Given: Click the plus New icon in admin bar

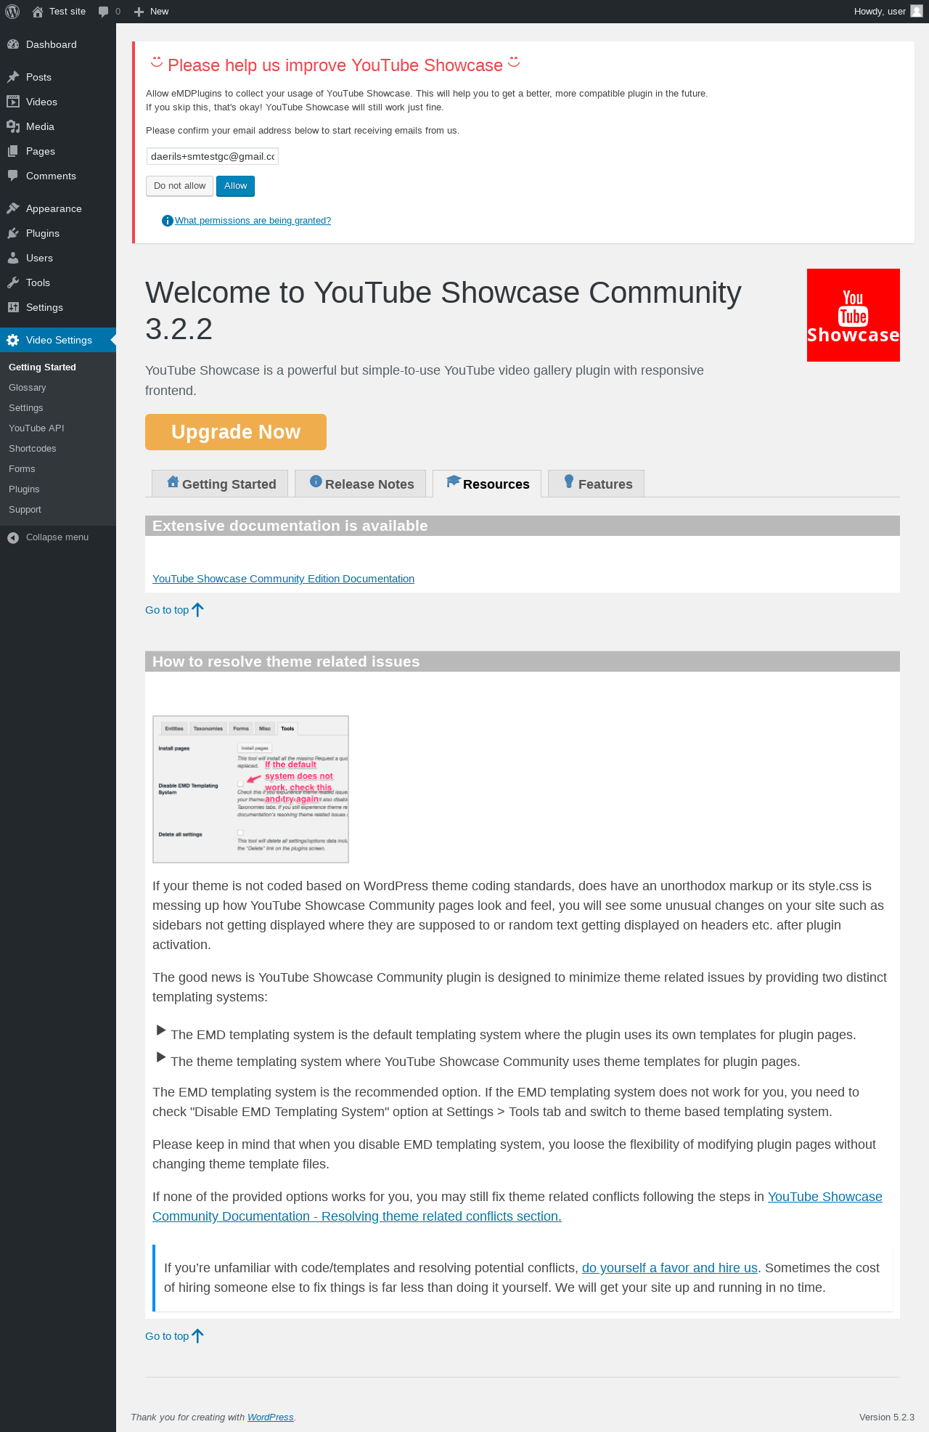Looking at the screenshot, I should (139, 12).
